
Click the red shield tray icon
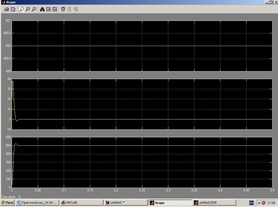263,203
